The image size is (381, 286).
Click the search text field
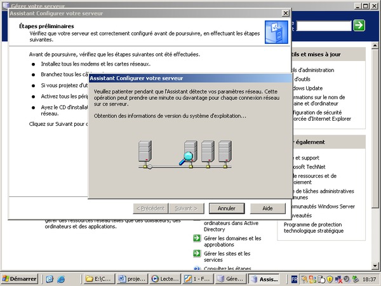tap(323, 25)
